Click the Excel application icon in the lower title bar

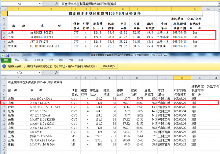[x=2, y=55]
